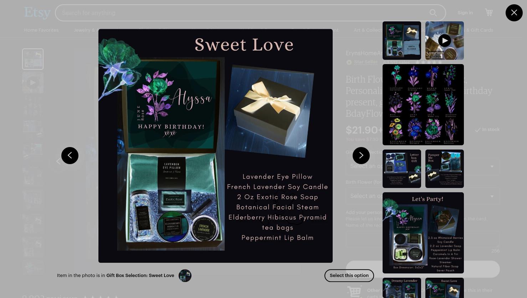
Task: Open the Dreamy Lavender thumbnail
Action: coord(402,288)
